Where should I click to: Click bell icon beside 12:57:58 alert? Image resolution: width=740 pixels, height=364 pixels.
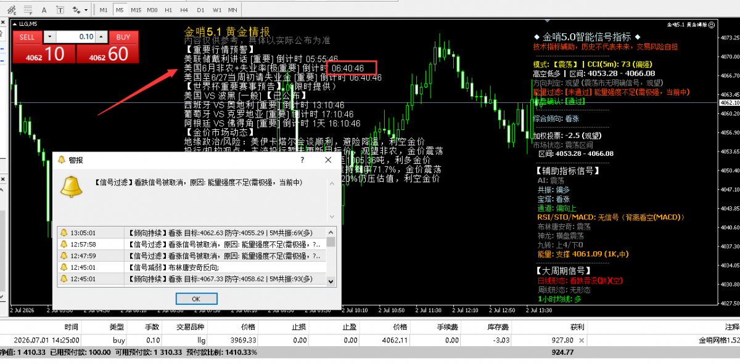[x=64, y=245]
